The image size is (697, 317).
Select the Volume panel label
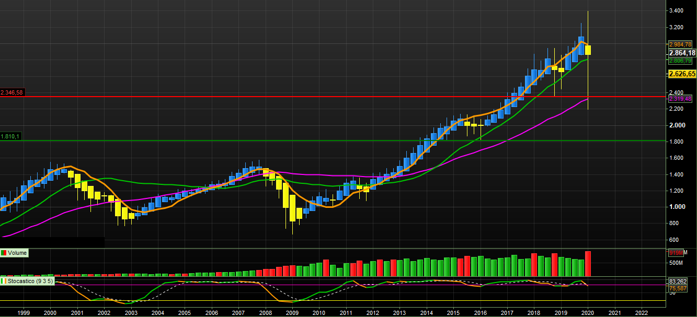point(17,253)
